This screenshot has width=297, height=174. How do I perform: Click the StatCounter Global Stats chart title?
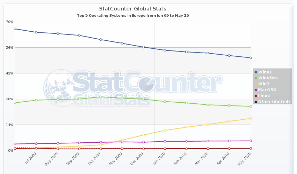pos(133,9)
